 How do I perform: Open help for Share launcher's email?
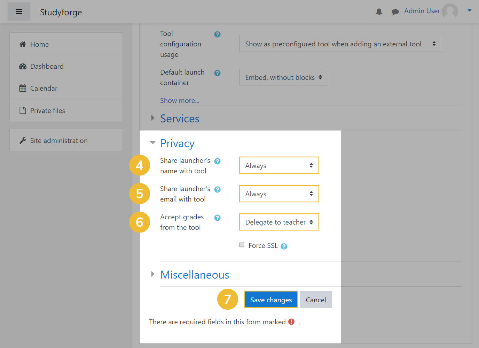217,189
